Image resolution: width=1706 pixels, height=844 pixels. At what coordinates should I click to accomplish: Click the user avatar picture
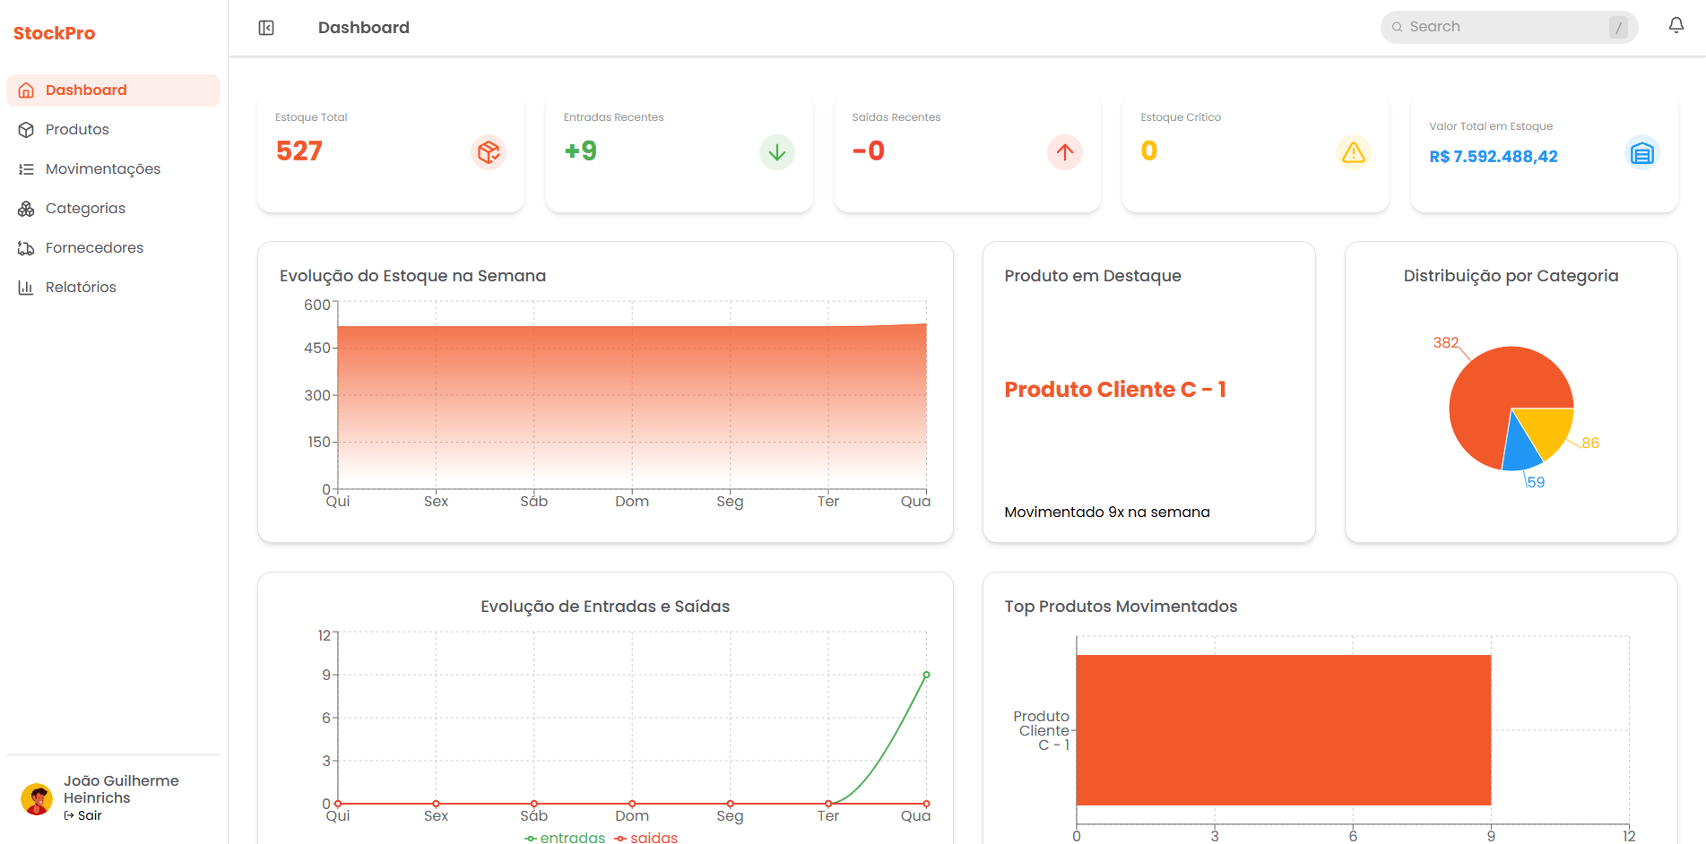37,798
